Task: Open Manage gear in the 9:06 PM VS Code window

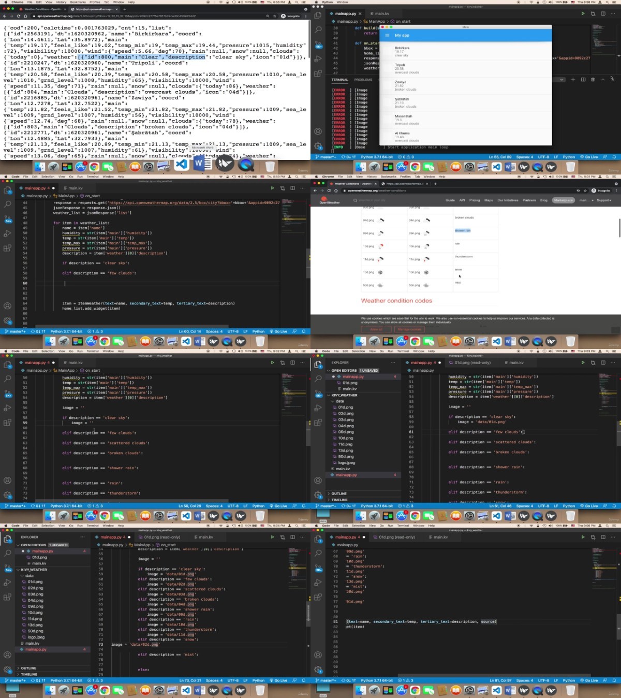Action: tap(318, 670)
